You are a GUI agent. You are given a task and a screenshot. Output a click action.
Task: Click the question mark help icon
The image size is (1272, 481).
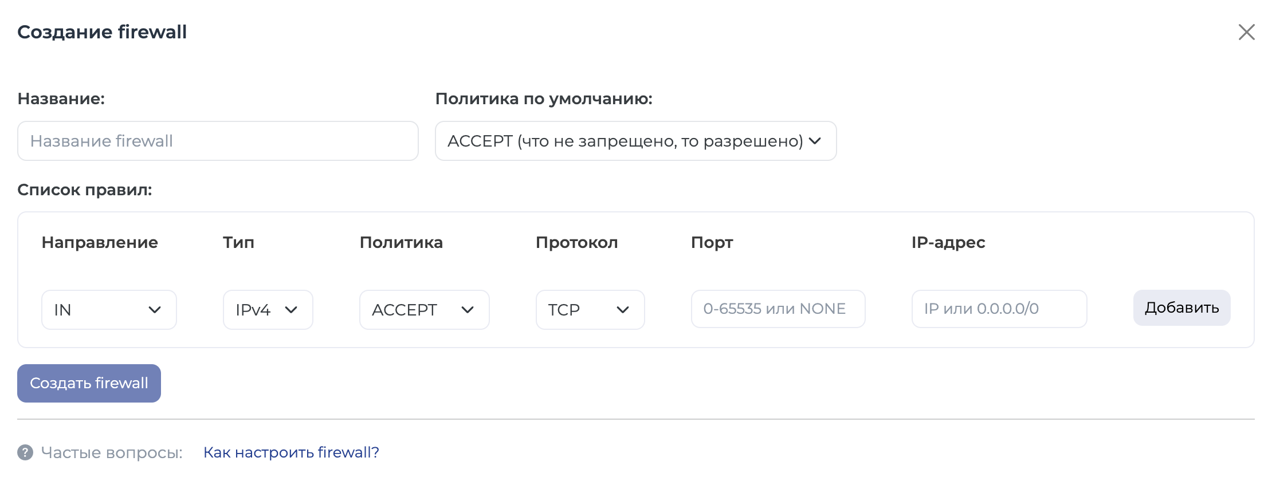tap(25, 452)
